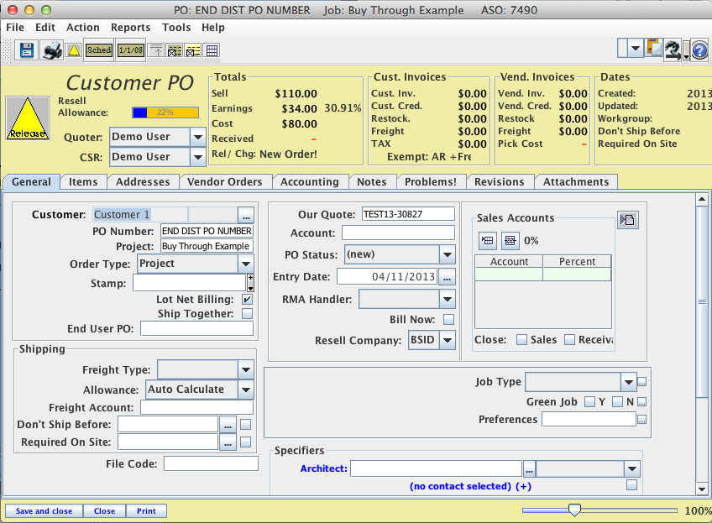Click the small box beside Green Job
The image size is (712, 523).
[641, 402]
